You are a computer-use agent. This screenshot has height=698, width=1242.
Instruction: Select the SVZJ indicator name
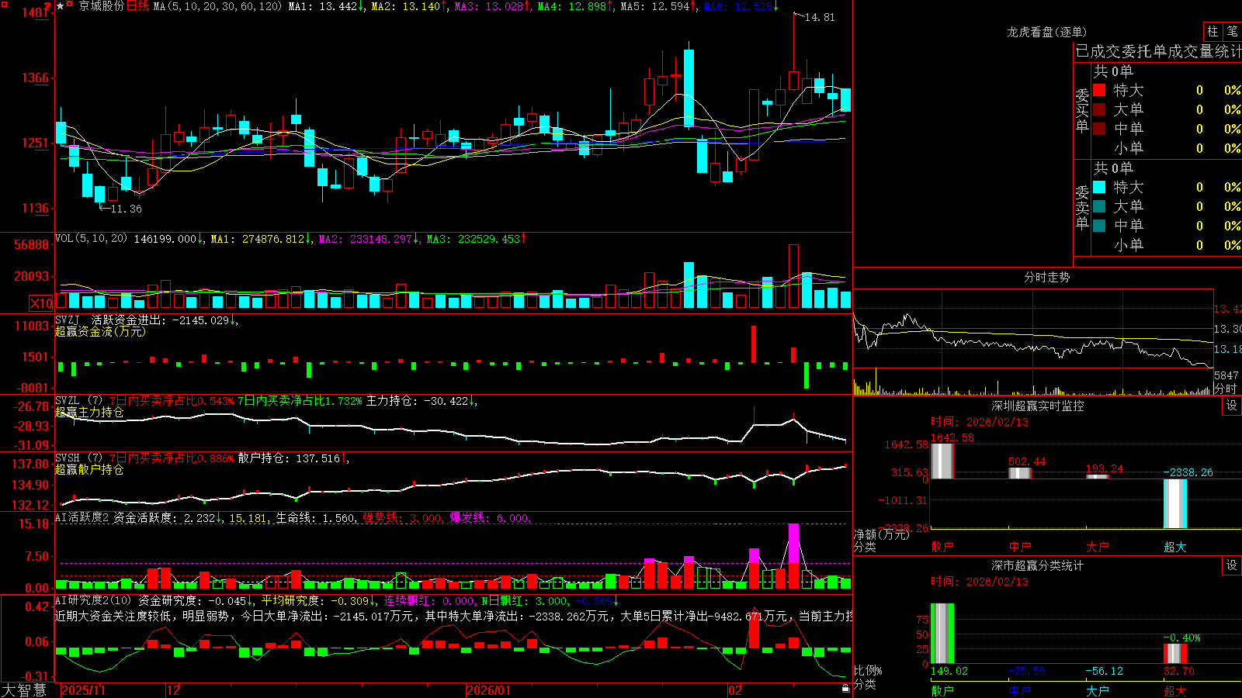tap(68, 320)
